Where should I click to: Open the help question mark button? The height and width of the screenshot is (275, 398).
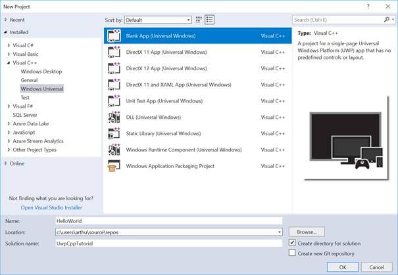click(x=368, y=7)
